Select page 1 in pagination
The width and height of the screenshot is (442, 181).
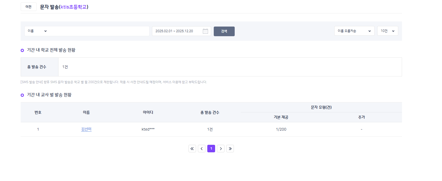tap(211, 149)
